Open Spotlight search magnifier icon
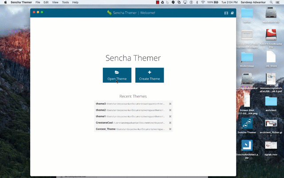 tap(271, 2)
